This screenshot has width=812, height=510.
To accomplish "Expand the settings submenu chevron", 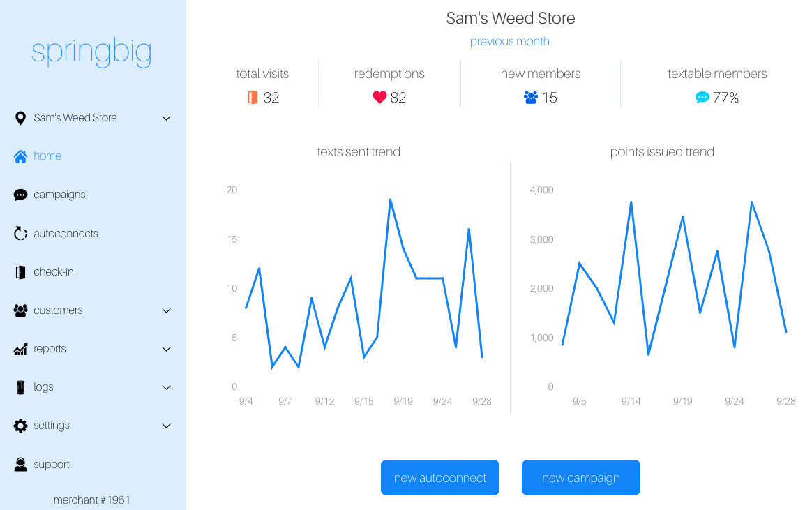I will tap(166, 426).
